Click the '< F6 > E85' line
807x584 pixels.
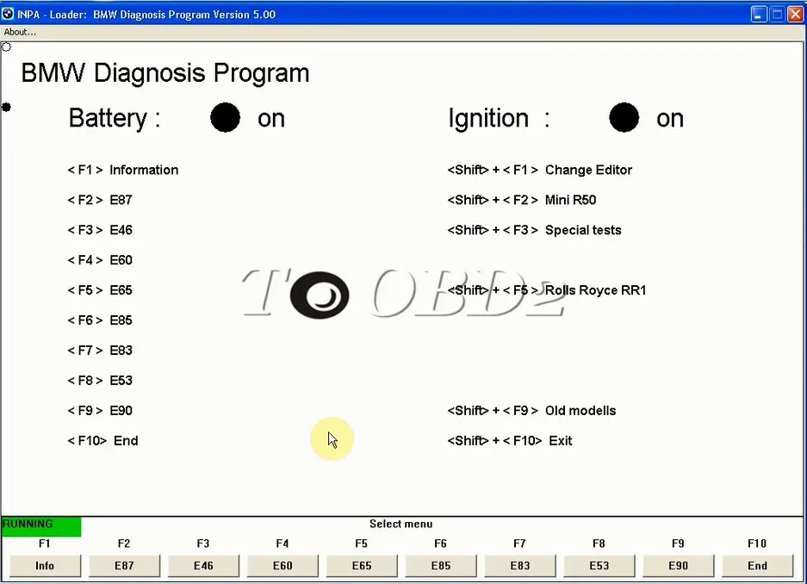(100, 320)
